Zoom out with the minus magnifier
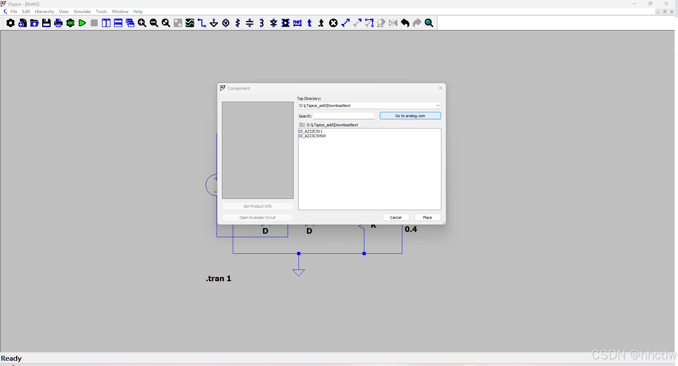 154,23
